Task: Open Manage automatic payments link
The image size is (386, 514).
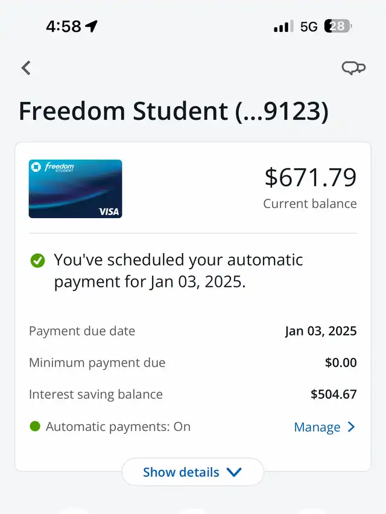Action: coord(317,427)
